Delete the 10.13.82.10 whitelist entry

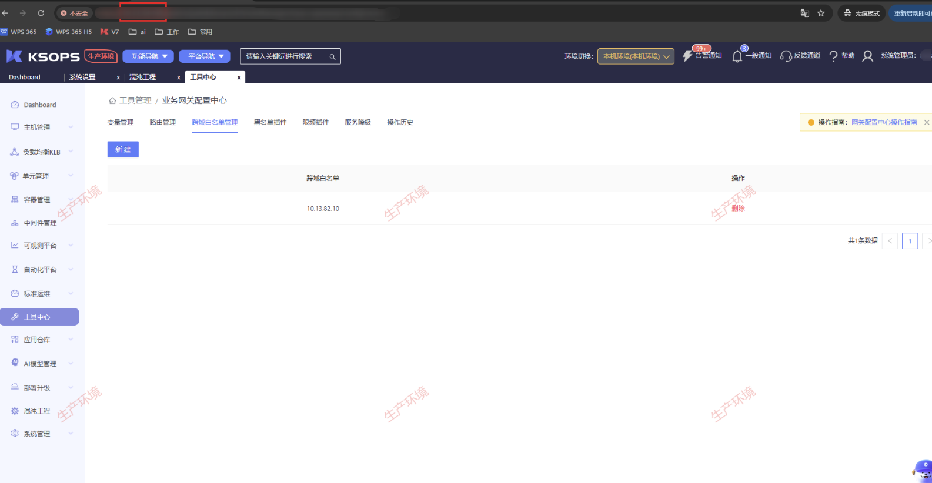point(738,209)
